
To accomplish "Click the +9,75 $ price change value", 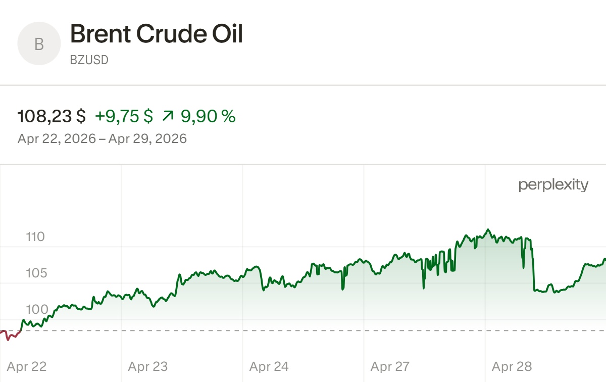I will [124, 117].
